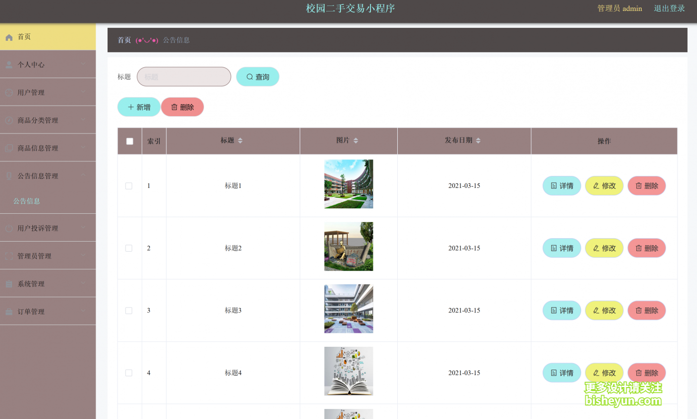Click 修改 for row 标题1
The width and height of the screenshot is (697, 419).
(x=604, y=186)
